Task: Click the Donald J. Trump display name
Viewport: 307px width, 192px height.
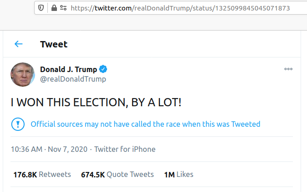Action: pyautogui.click(x=68, y=69)
